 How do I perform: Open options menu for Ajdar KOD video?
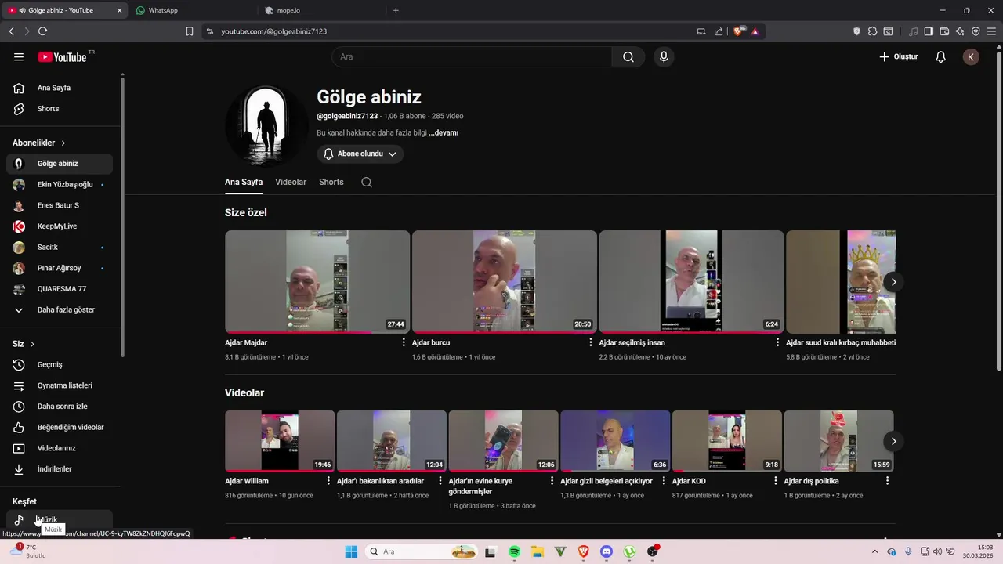[x=775, y=481]
